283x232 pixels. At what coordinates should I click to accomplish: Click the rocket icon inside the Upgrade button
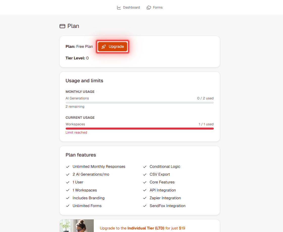pyautogui.click(x=104, y=47)
